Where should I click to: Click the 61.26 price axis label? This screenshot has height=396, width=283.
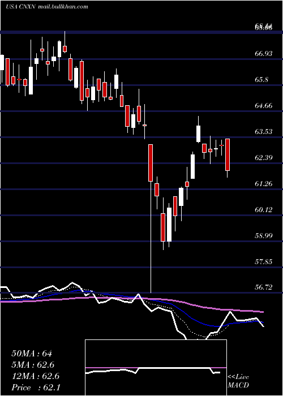click(x=264, y=184)
